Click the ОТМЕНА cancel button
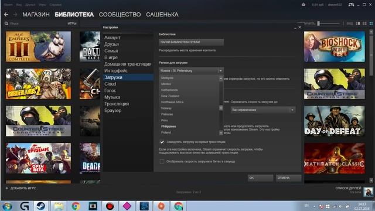This screenshot has height=211, width=375. pos(289,178)
